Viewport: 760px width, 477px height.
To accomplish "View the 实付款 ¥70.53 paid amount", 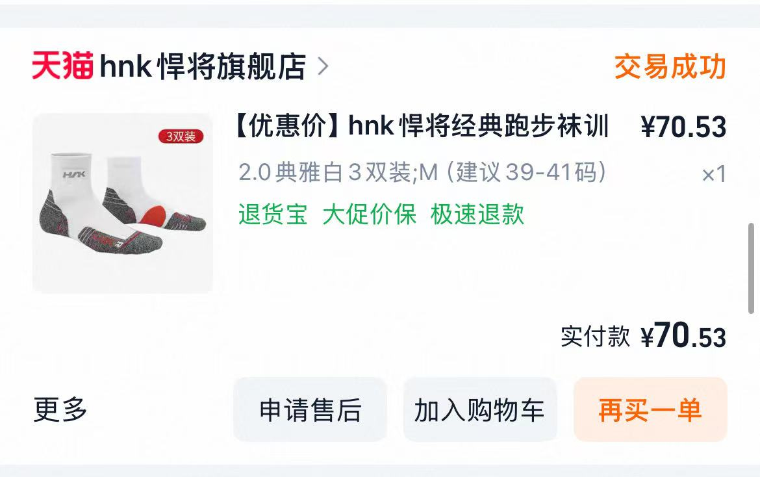I will point(643,335).
